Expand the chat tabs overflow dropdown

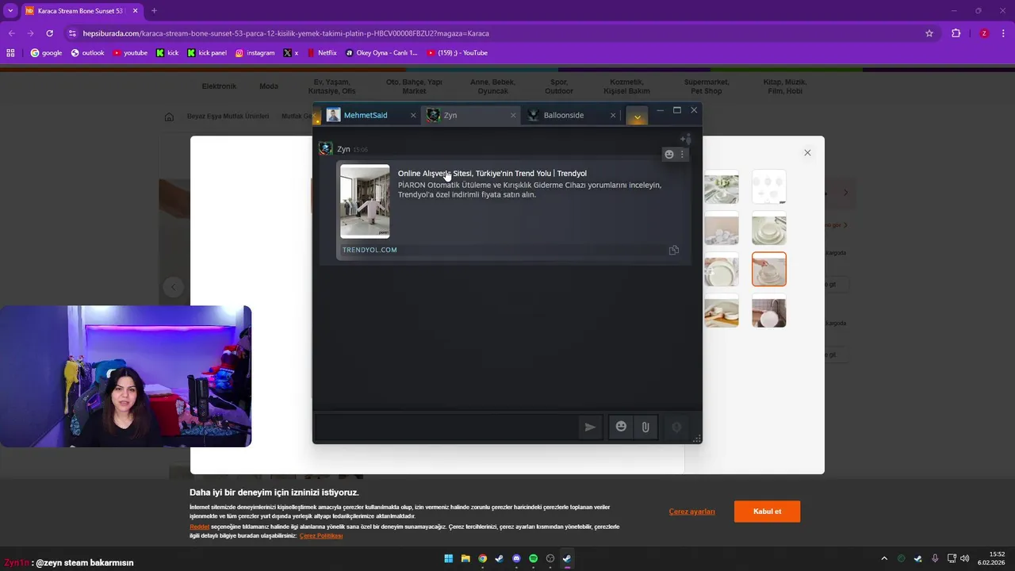pos(637,116)
